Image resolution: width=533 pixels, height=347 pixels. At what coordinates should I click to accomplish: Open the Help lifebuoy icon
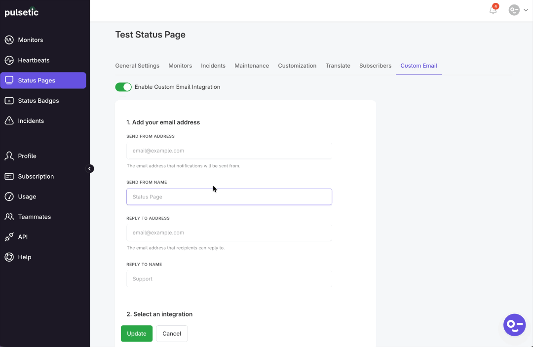[9, 257]
